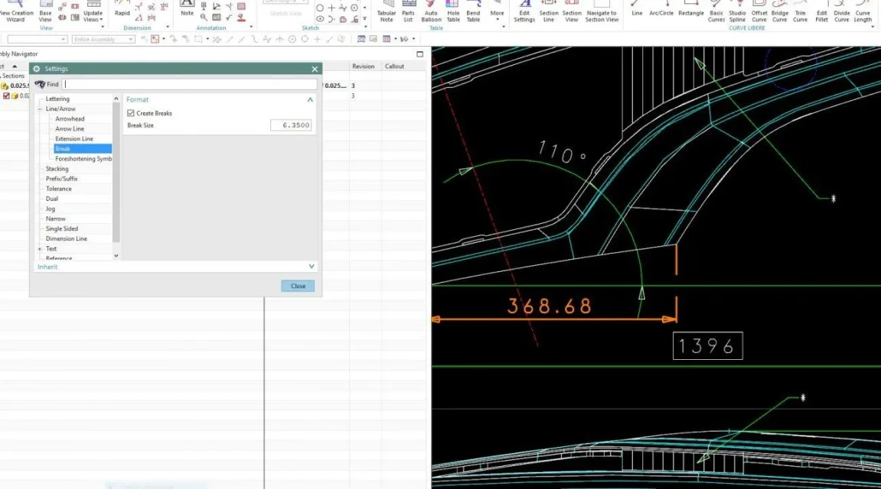881x489 pixels.
Task: Select Jog in settings tree
Action: [50, 209]
